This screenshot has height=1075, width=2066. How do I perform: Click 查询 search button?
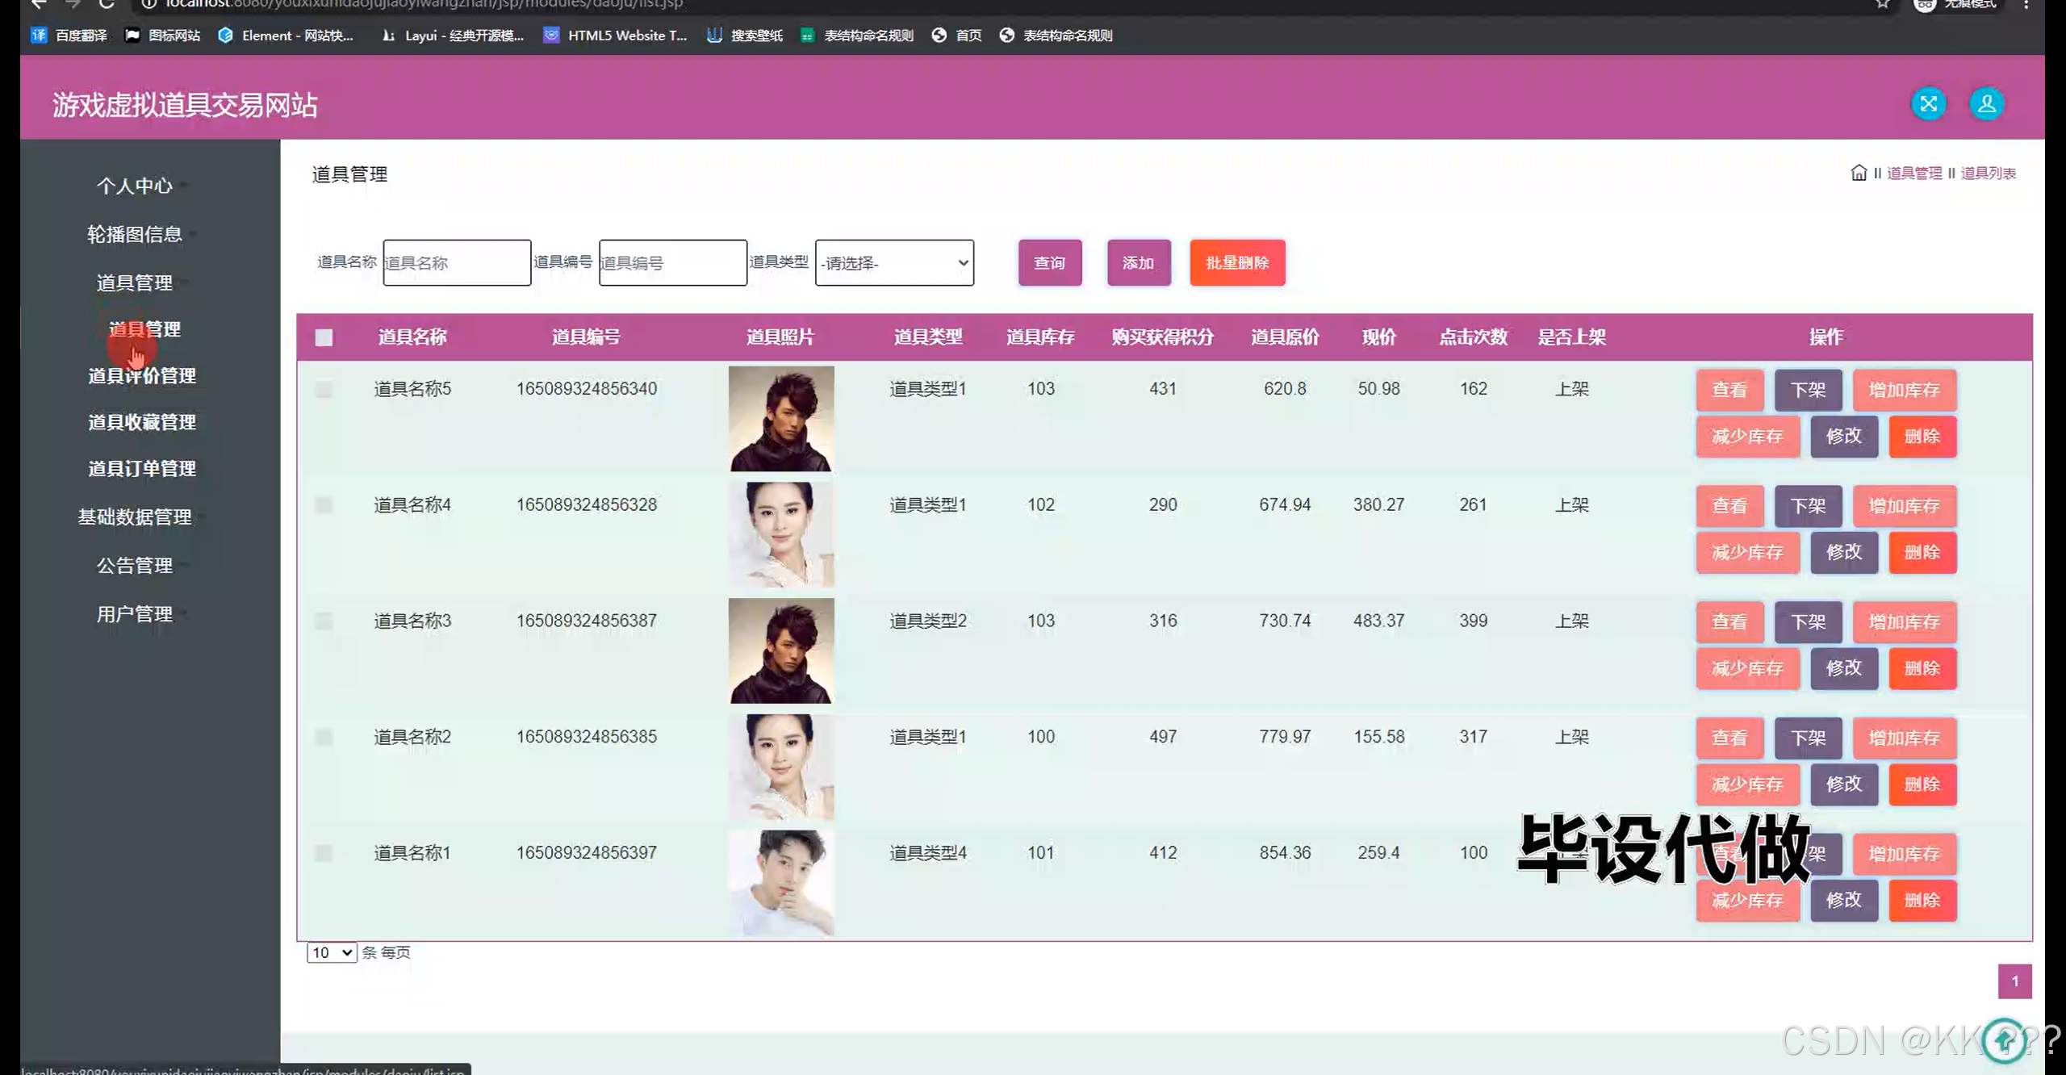pyautogui.click(x=1049, y=263)
